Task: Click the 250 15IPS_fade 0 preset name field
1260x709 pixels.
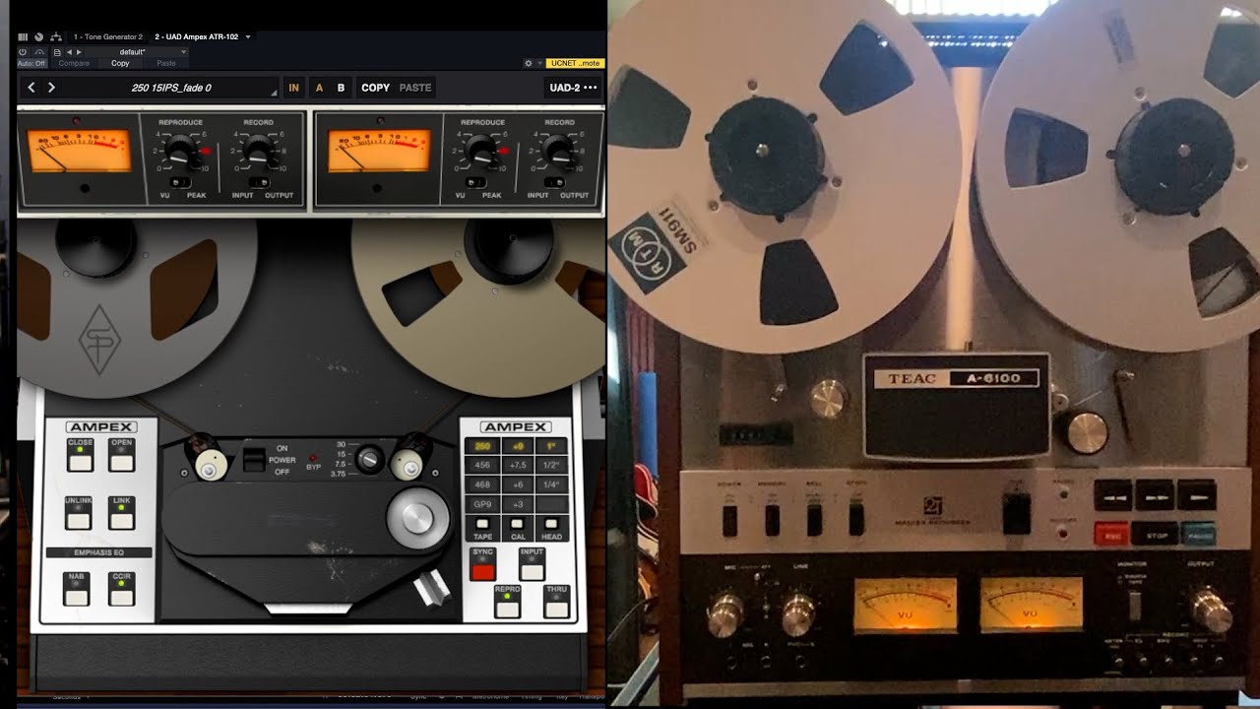Action: tap(171, 88)
